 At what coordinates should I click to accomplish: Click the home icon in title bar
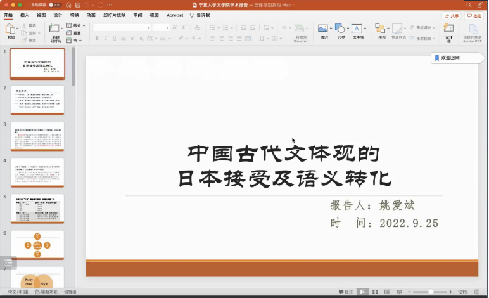coord(68,4)
